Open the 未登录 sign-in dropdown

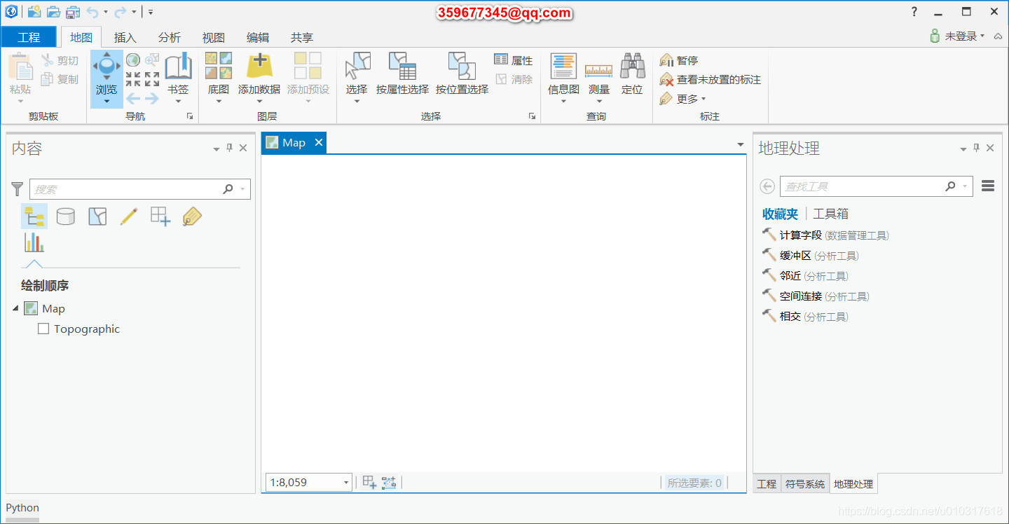pos(957,36)
